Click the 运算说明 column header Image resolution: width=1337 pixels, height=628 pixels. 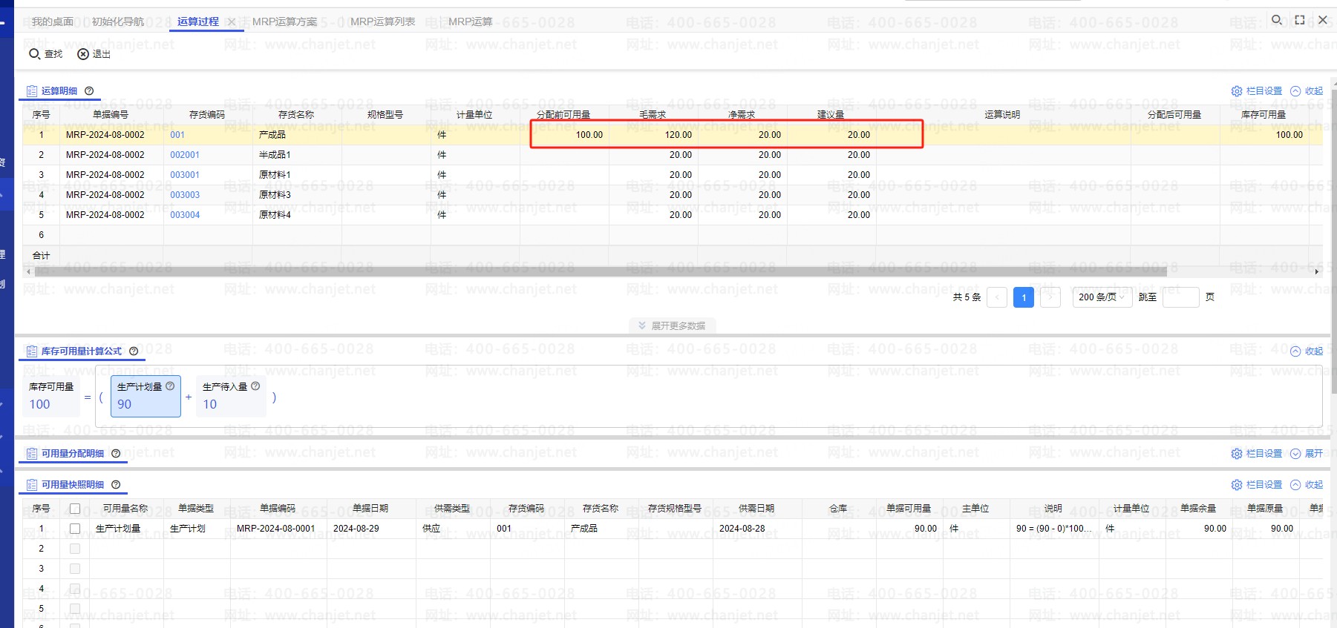coord(1003,114)
